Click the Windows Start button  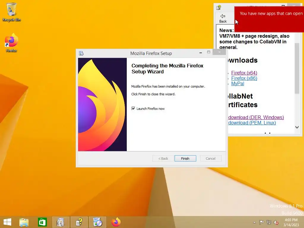click(7, 222)
